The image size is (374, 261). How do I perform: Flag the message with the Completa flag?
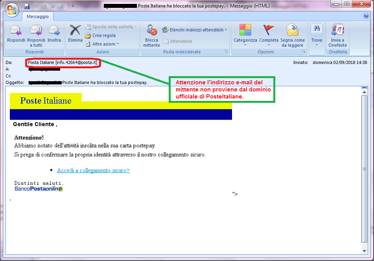[x=269, y=35]
